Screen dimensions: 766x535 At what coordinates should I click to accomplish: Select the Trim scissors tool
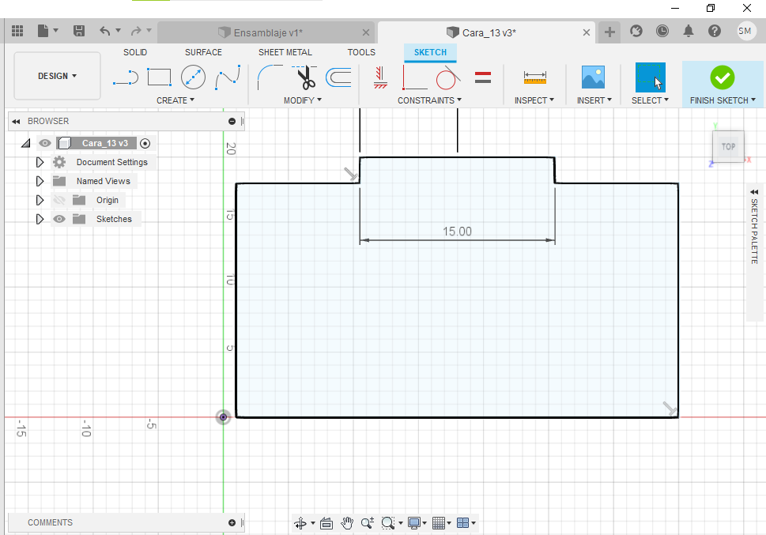[x=305, y=77]
